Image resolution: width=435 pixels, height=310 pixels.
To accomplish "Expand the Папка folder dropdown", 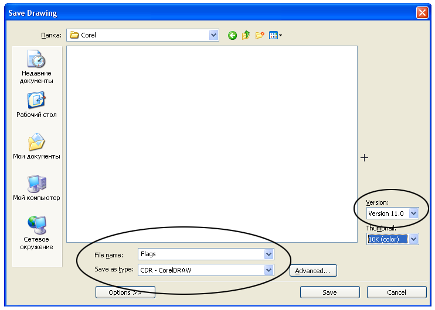I will [213, 35].
